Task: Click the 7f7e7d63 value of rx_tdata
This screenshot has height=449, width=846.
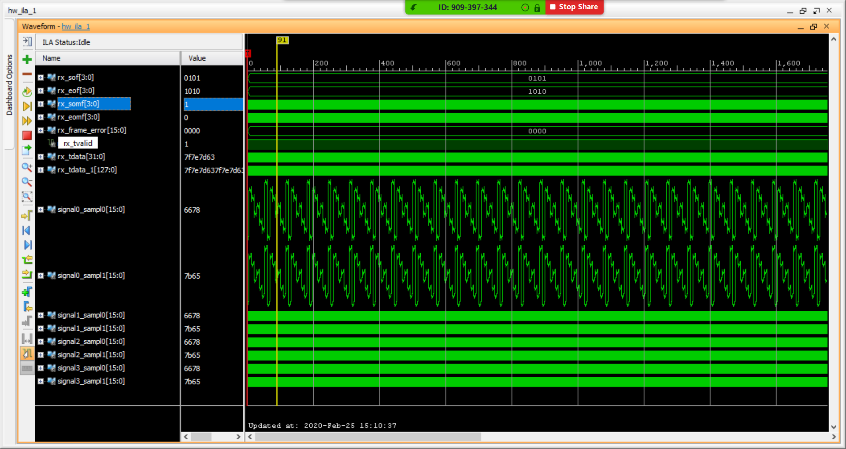Action: (200, 157)
